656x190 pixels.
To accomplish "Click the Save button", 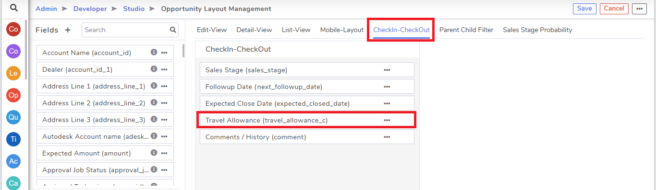I will pos(584,9).
